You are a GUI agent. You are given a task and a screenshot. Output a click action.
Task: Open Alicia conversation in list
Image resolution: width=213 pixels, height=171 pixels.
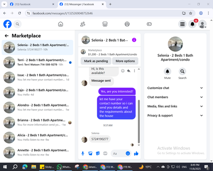(x=37, y=138)
